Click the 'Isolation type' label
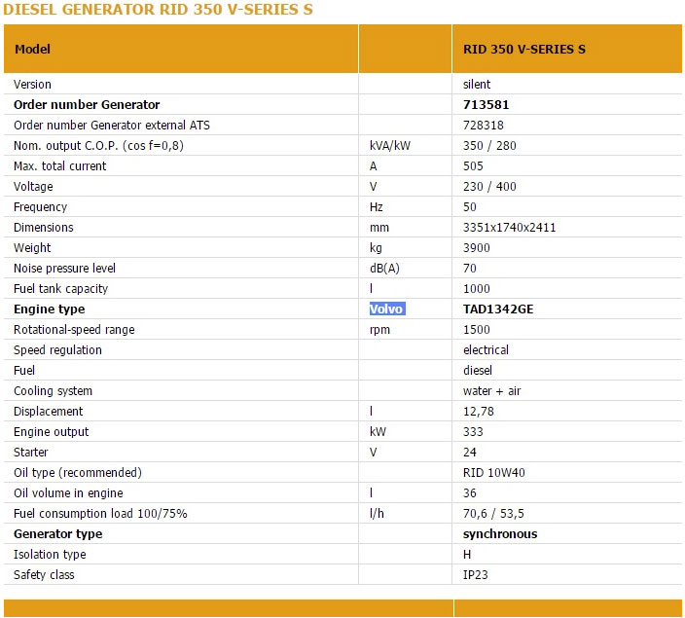The width and height of the screenshot is (685, 618). pyautogui.click(x=50, y=555)
